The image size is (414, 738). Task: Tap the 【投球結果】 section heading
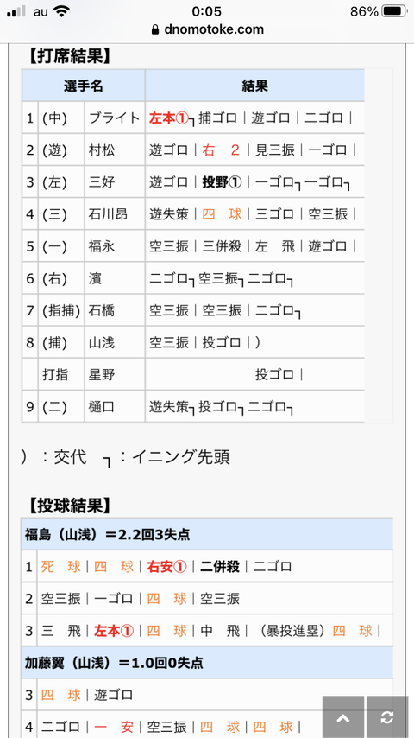70,506
